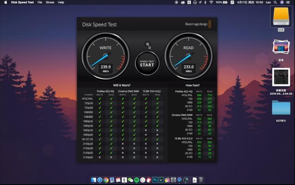Open the headphones menu bar icon
This screenshot has width=295, height=185.
195,2
